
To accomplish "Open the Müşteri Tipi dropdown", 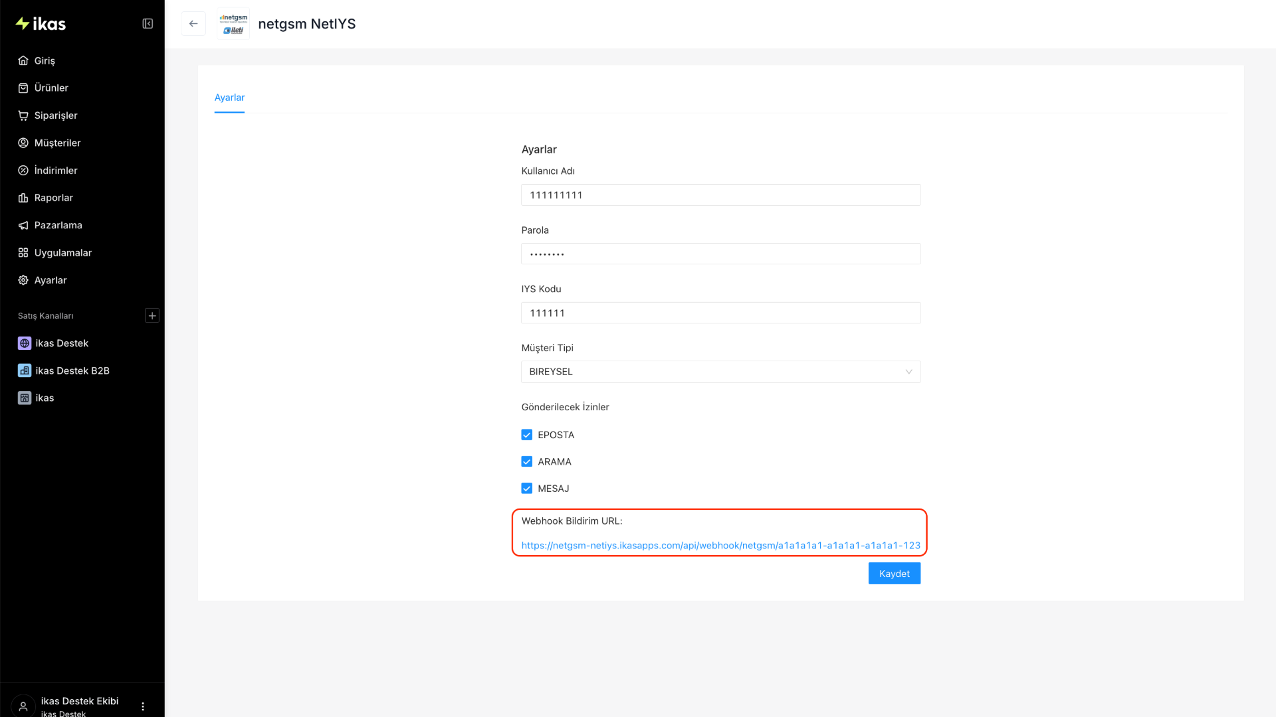I will pyautogui.click(x=721, y=372).
